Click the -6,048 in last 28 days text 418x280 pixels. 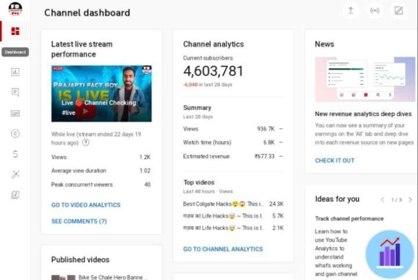tap(207, 85)
